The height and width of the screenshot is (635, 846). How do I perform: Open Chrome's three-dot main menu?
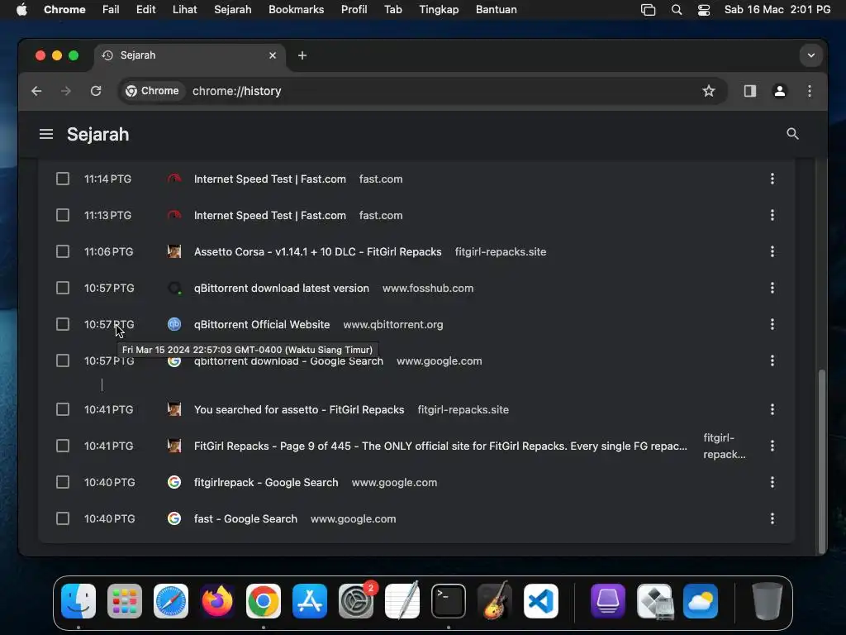[x=810, y=91]
